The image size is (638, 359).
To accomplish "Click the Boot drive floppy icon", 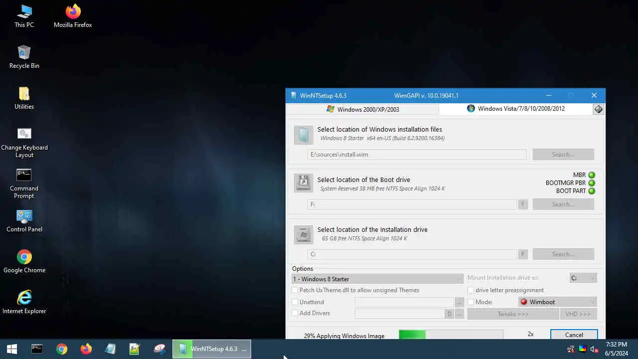I will click(304, 183).
